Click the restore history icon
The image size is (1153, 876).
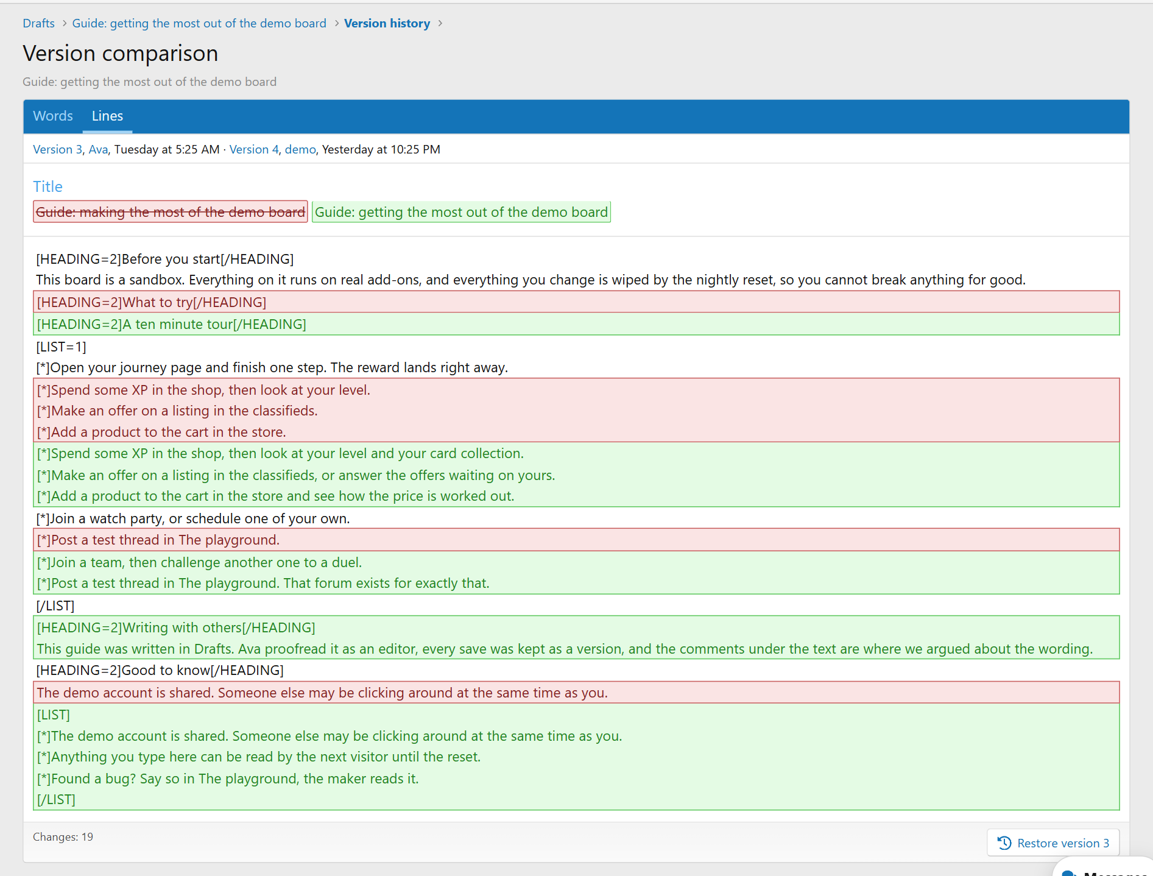1004,843
